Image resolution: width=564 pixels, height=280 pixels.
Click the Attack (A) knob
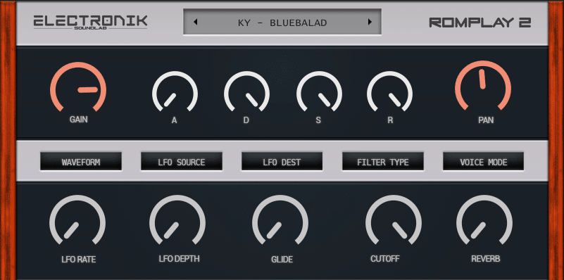pos(175,91)
